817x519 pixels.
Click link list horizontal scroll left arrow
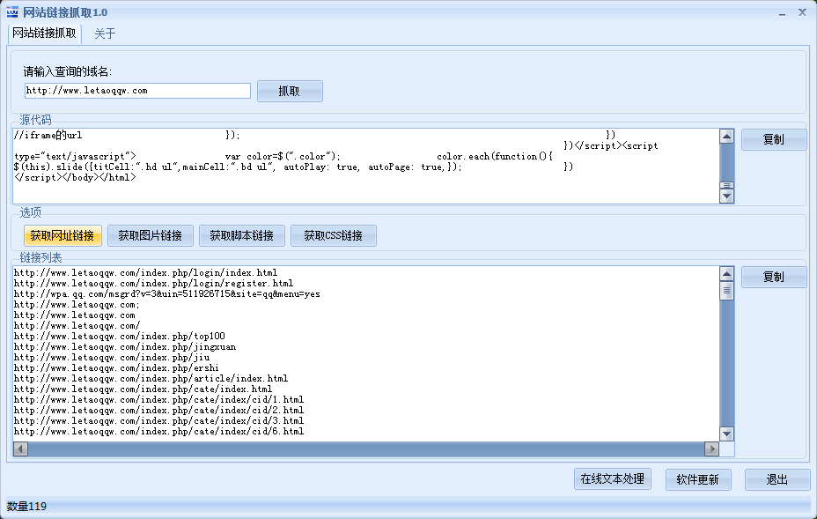pos(21,449)
